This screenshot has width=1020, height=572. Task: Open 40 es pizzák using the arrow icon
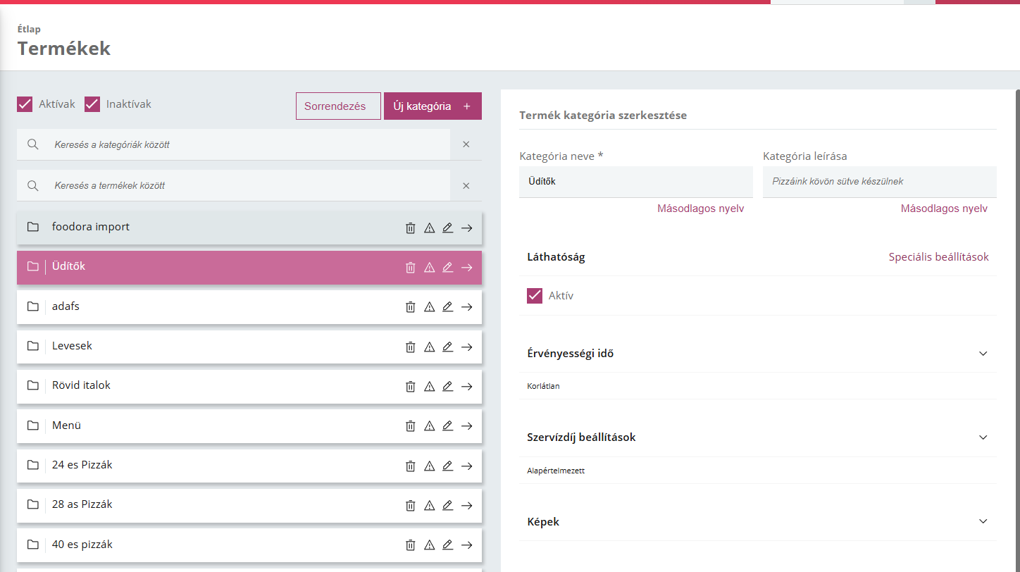coord(466,545)
